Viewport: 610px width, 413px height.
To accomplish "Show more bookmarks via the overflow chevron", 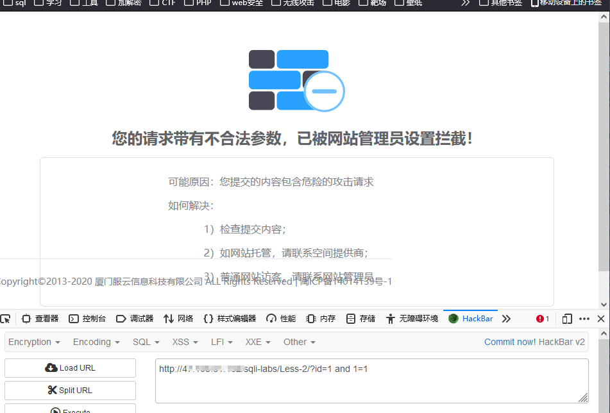I will pos(465,3).
